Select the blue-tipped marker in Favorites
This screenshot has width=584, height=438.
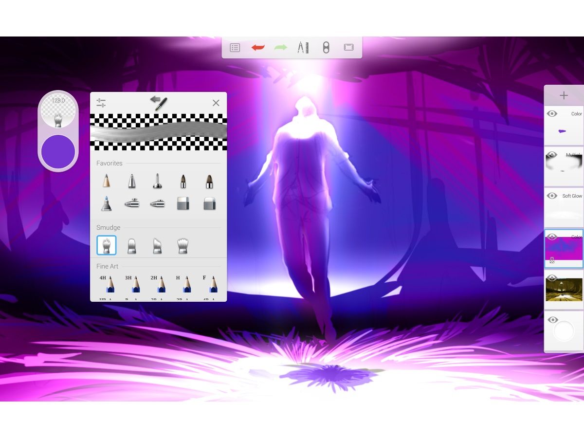click(x=106, y=203)
